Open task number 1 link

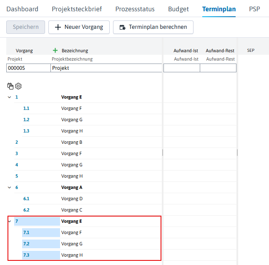[x=17, y=97]
